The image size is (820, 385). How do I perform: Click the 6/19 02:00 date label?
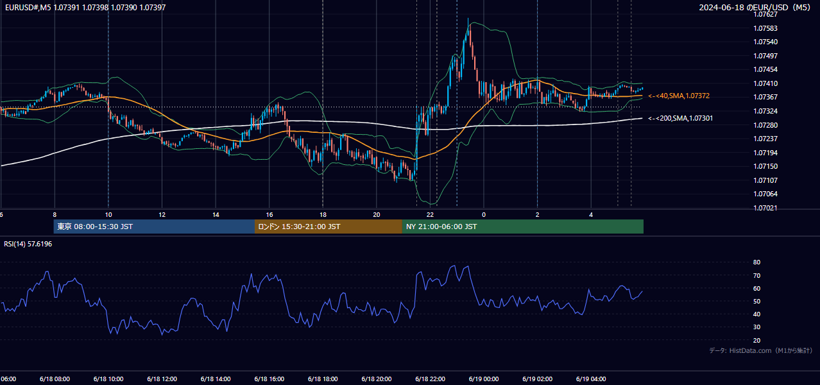pyautogui.click(x=538, y=379)
